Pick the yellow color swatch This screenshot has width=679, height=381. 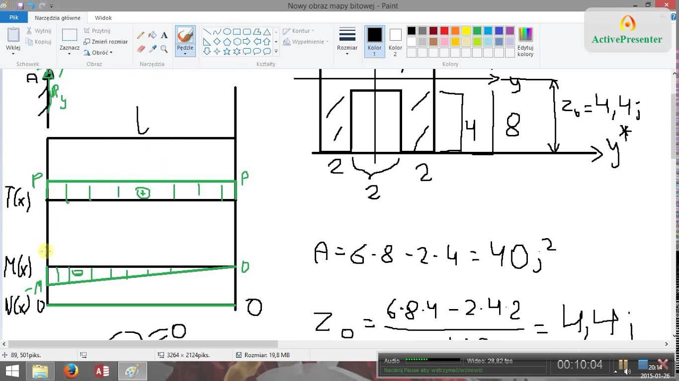(x=466, y=31)
